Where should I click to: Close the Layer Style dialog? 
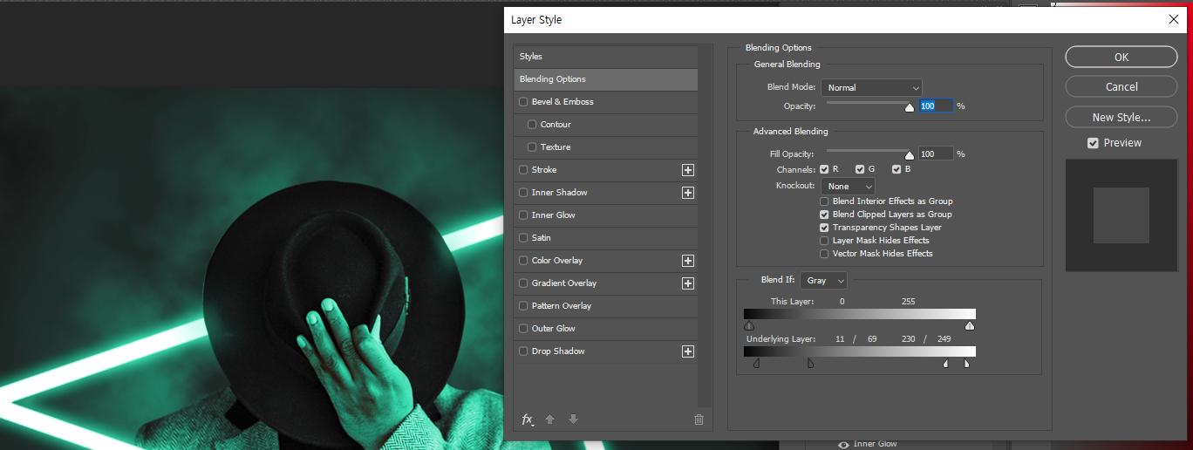[x=1173, y=19]
